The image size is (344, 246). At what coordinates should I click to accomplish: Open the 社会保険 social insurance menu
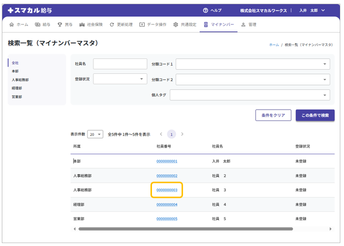pos(91,25)
